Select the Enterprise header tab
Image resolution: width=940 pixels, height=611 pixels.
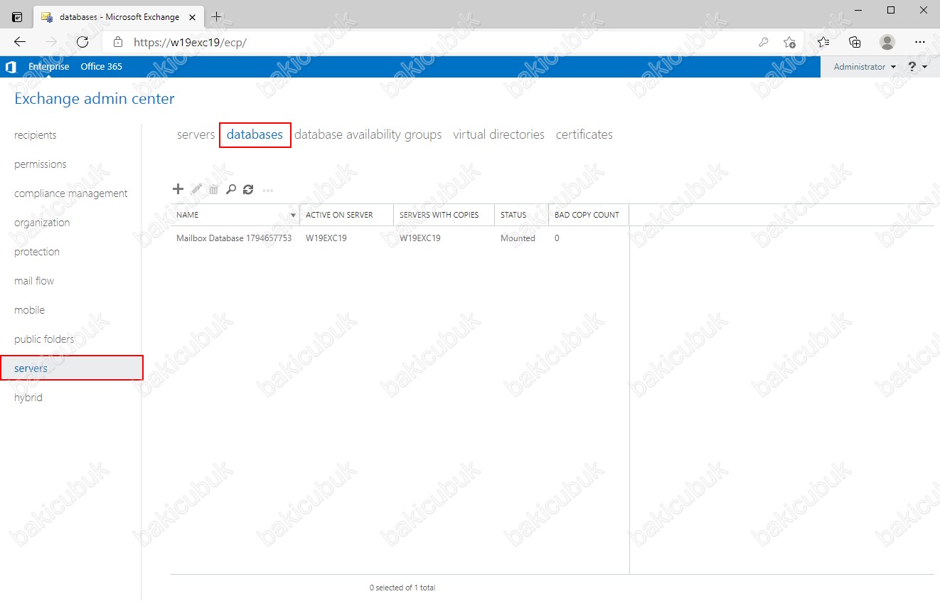coord(49,67)
